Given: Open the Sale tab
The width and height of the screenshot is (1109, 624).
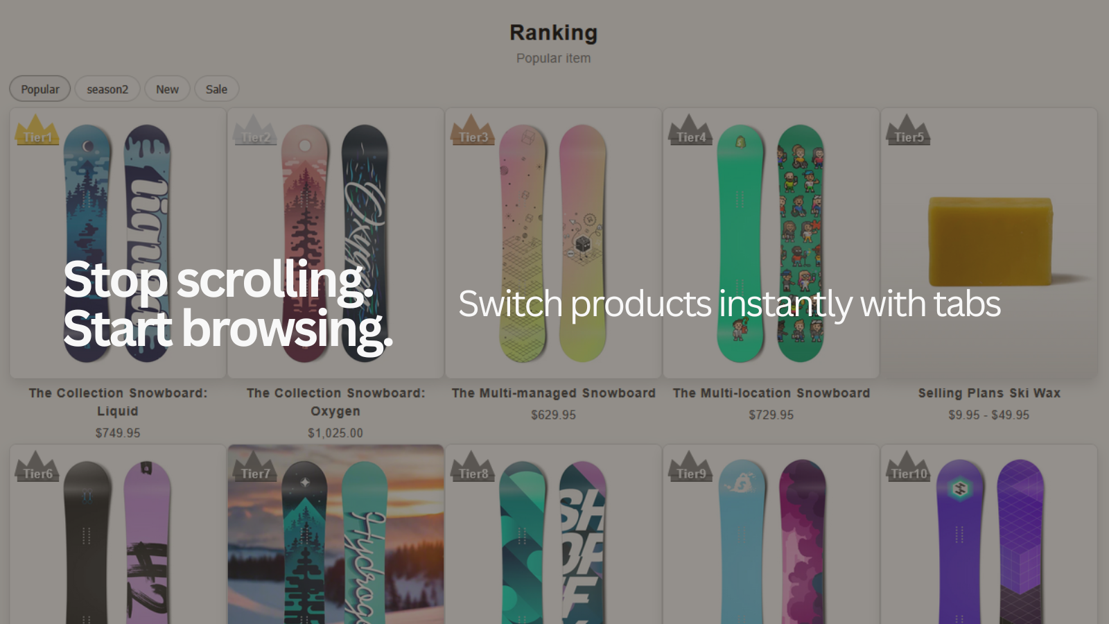Looking at the screenshot, I should click(x=216, y=89).
